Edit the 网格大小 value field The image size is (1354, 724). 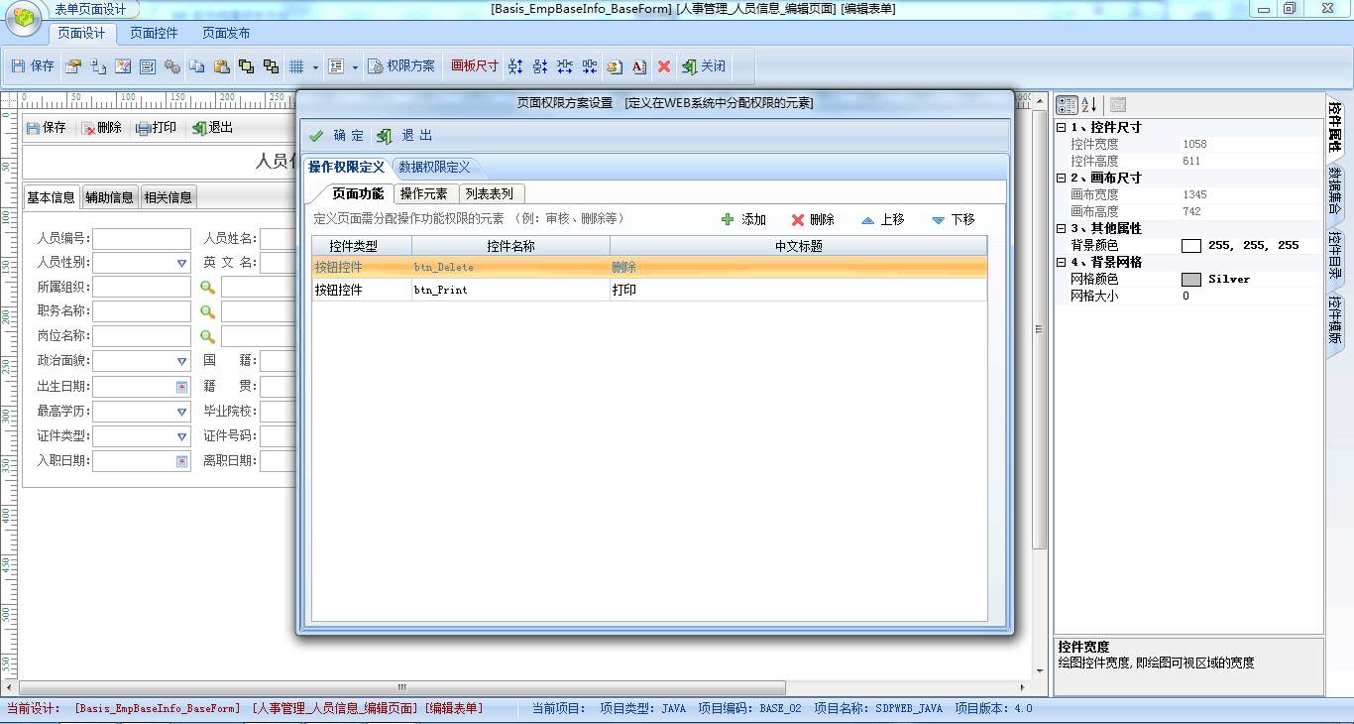click(x=1251, y=296)
